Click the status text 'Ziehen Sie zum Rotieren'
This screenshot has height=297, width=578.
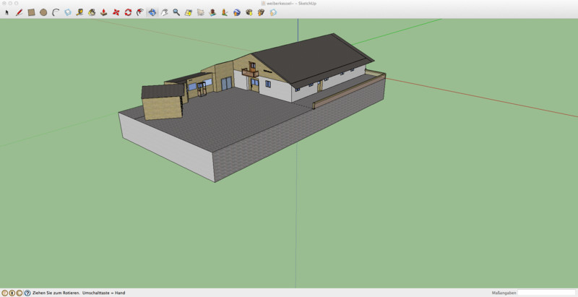56,293
